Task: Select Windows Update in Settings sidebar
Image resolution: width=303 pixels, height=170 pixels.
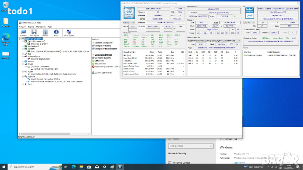Action: pos(181,162)
